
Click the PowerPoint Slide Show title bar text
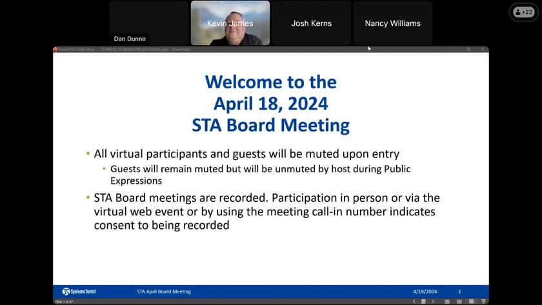124,50
